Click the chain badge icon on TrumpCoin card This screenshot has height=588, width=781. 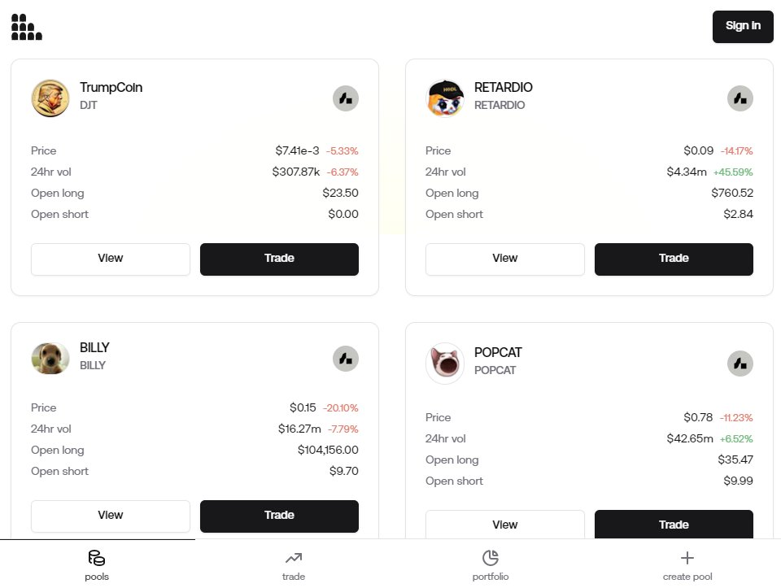(x=346, y=99)
